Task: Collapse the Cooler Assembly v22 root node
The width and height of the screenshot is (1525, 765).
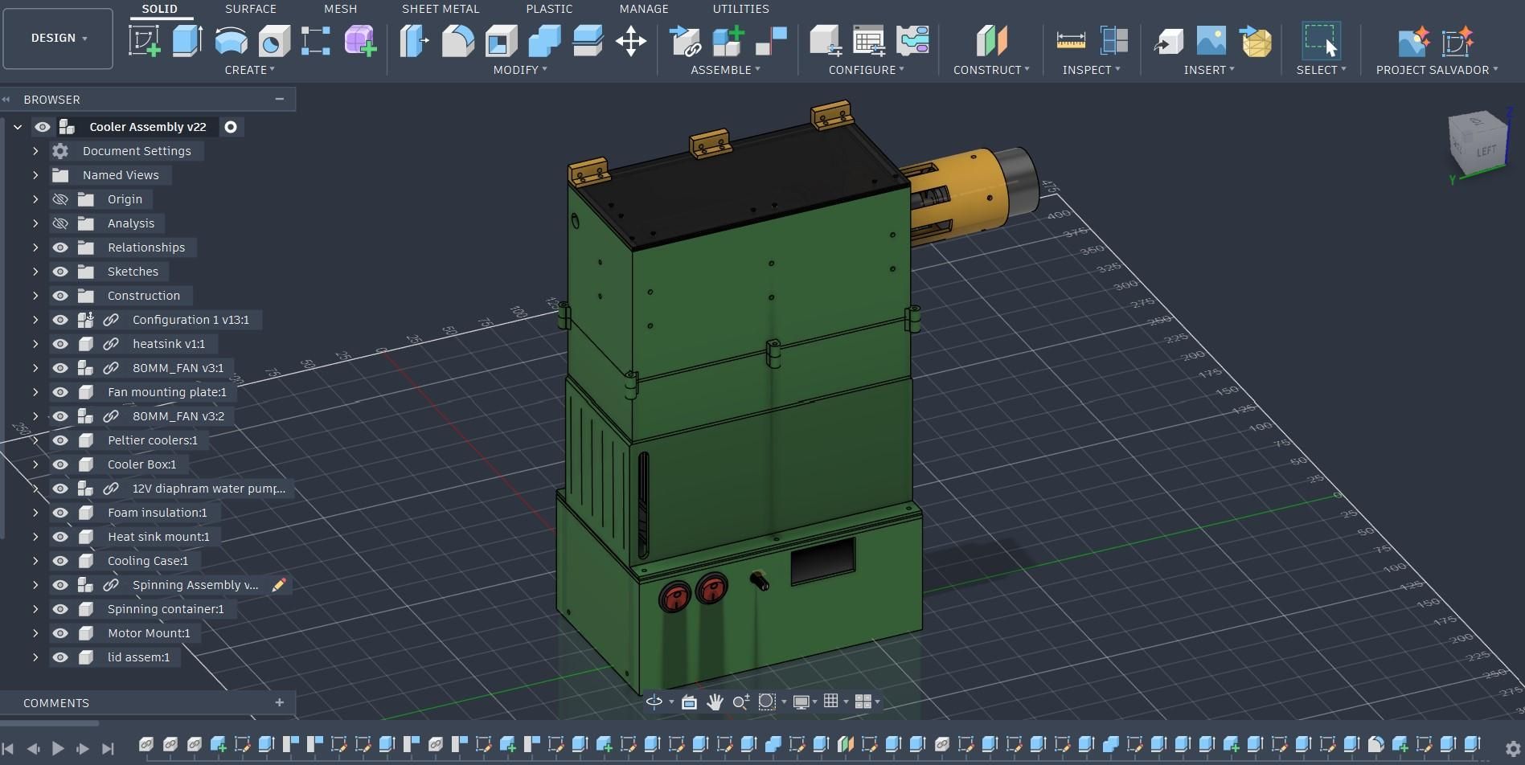Action: (x=18, y=127)
